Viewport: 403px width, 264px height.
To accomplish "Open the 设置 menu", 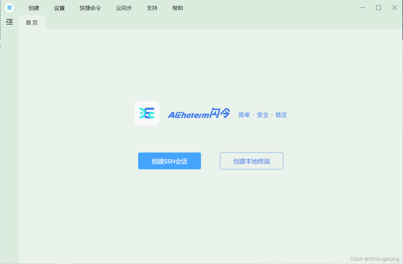I will point(60,8).
